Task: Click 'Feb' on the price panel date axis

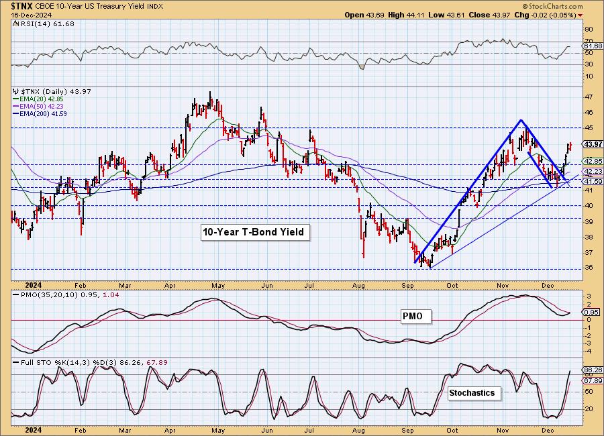Action: tap(80, 286)
